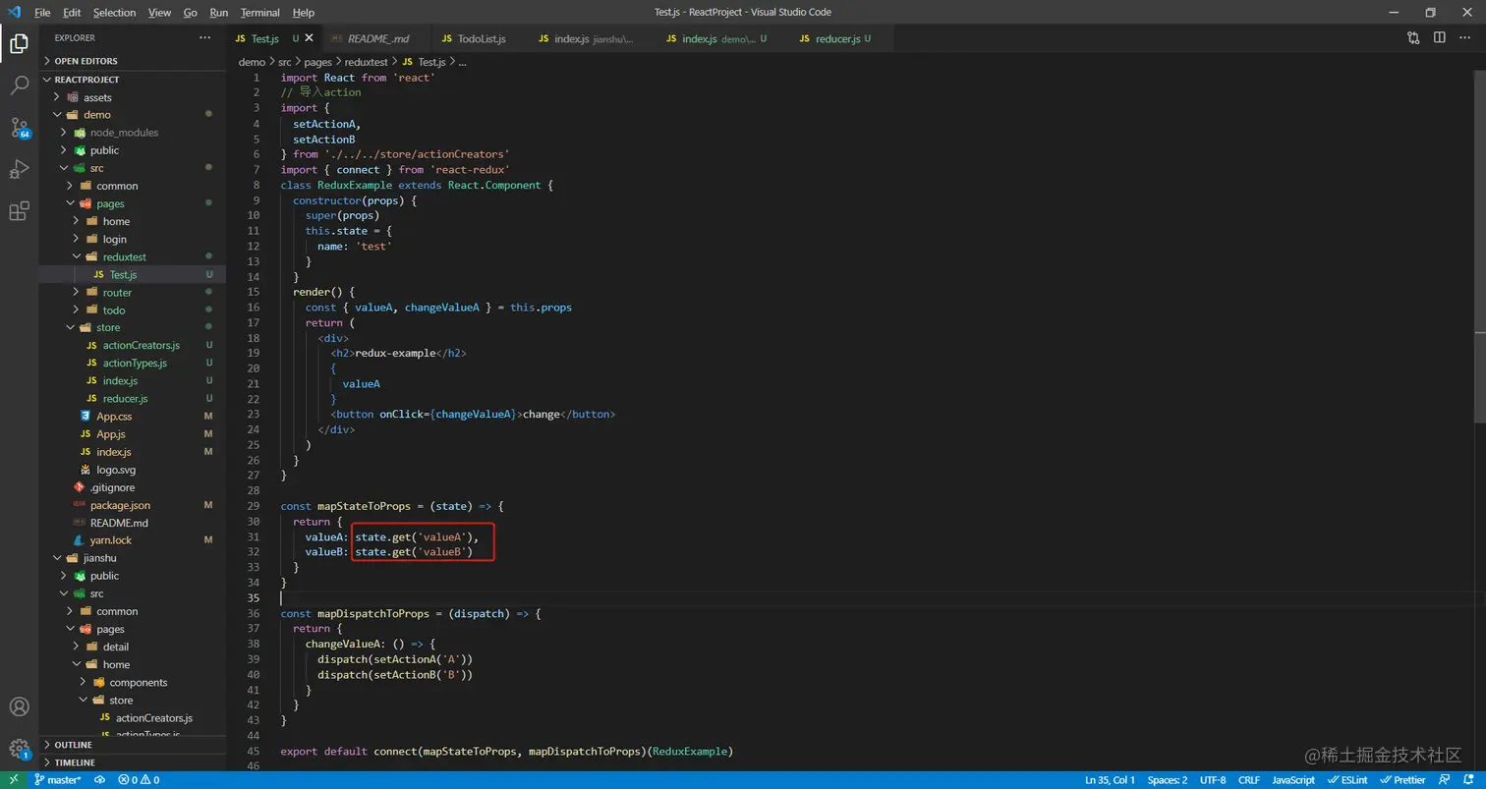Open the Manage gear icon
This screenshot has height=789, width=1486.
(19, 749)
